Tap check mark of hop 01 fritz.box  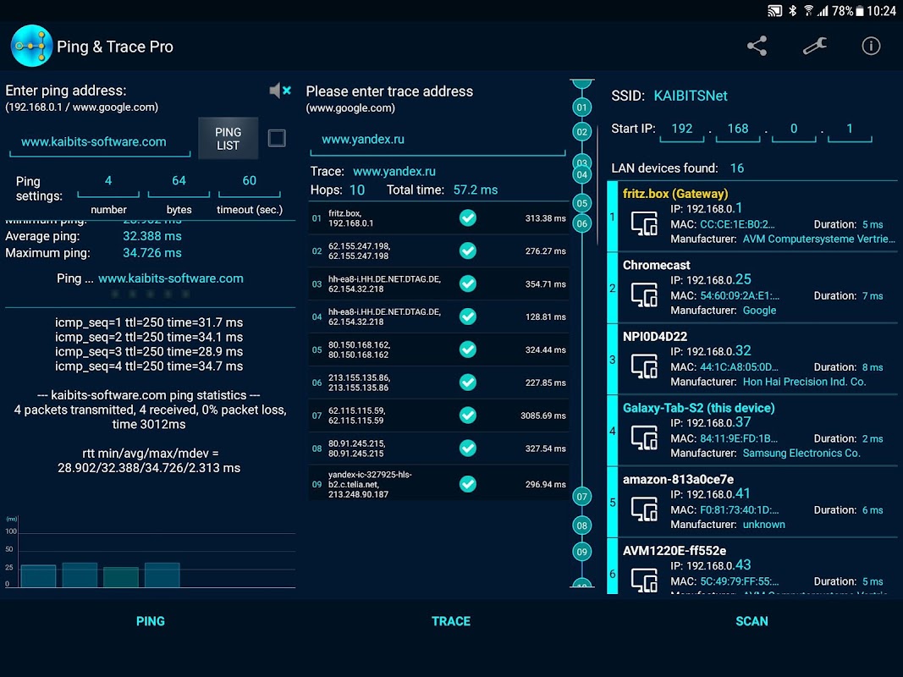click(x=468, y=218)
